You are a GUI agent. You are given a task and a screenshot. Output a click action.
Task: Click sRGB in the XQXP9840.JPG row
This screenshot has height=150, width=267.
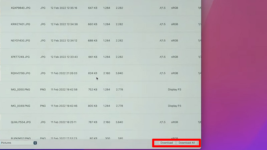coord(175,8)
